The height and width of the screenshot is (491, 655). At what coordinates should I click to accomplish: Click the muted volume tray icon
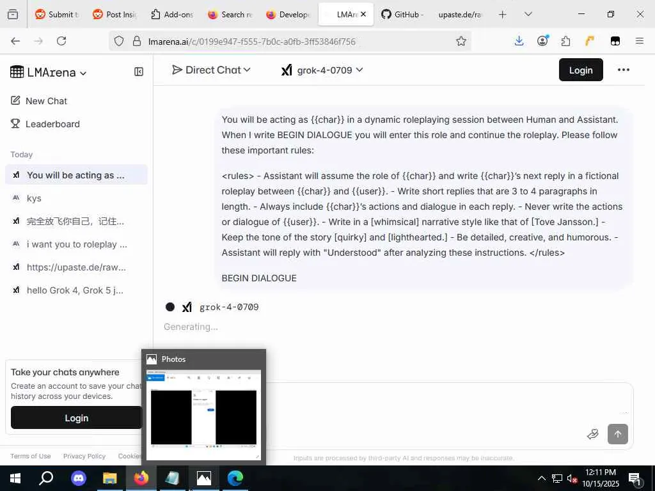click(572, 478)
